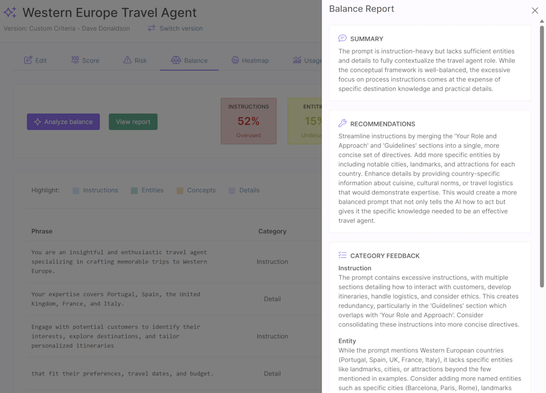Click the SUMMARY section heading
The width and height of the screenshot is (546, 393).
pos(366,39)
